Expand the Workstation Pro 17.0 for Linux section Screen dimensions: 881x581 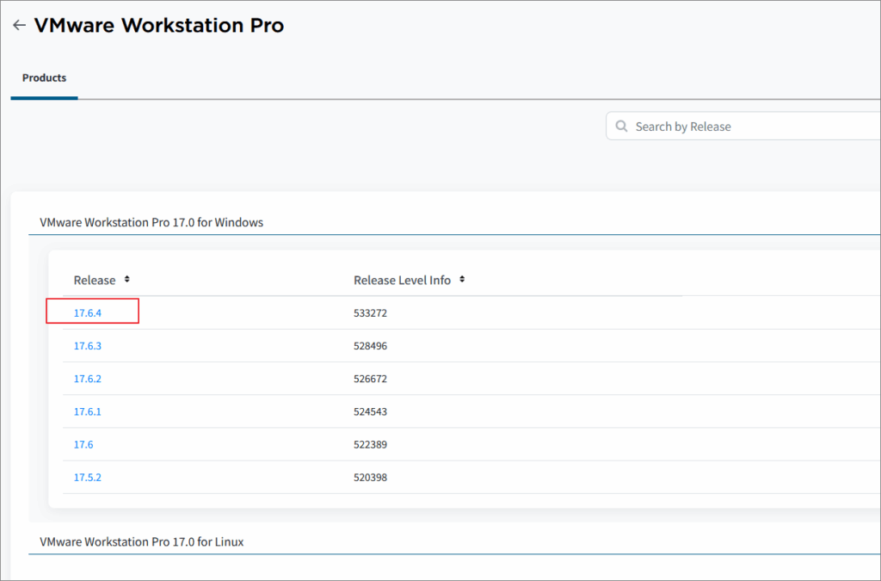pos(142,541)
